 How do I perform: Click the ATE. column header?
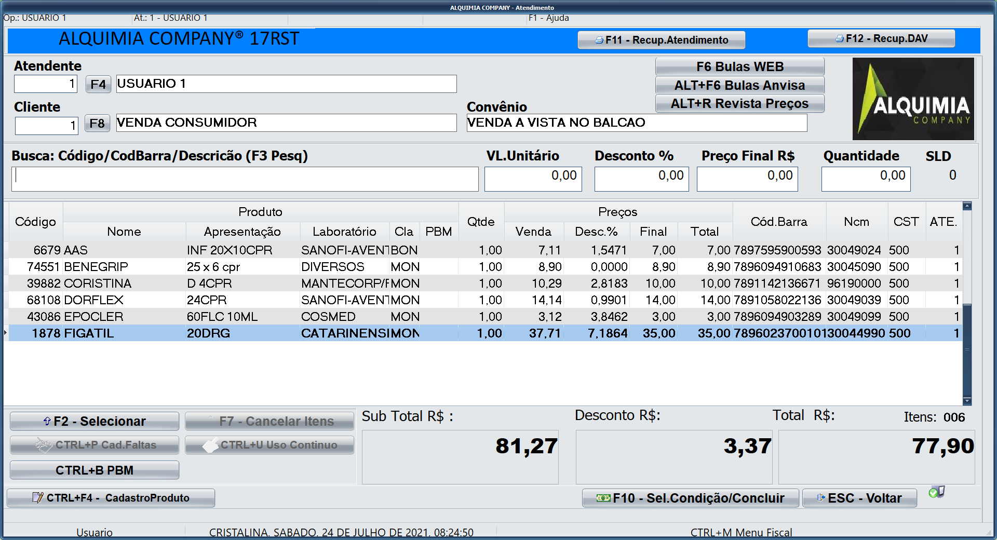pyautogui.click(x=943, y=222)
